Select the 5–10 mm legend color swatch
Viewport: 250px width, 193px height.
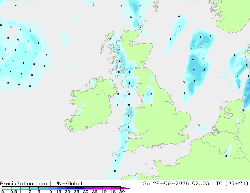coord(43,188)
